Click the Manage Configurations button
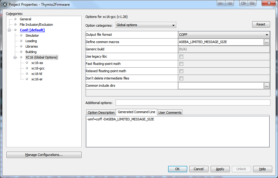Viewport: 278px width, 178px height. click(x=44, y=155)
